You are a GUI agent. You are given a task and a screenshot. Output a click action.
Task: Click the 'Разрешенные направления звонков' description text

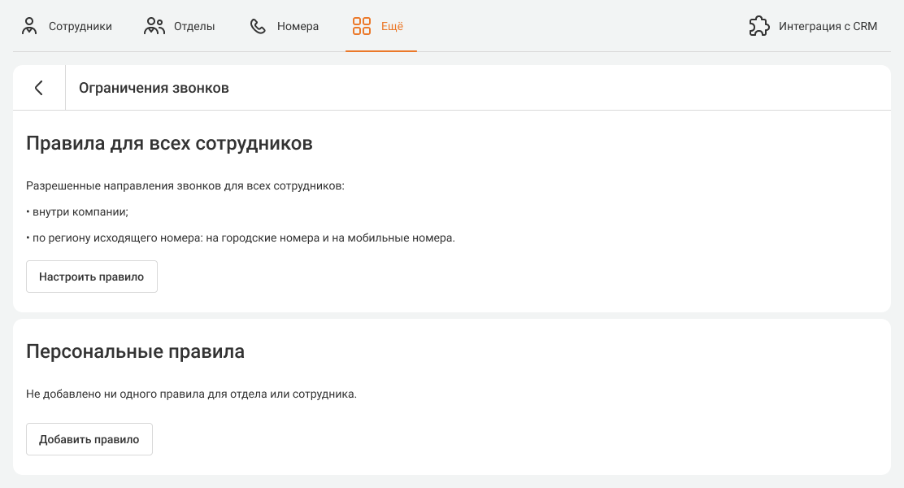tap(185, 185)
